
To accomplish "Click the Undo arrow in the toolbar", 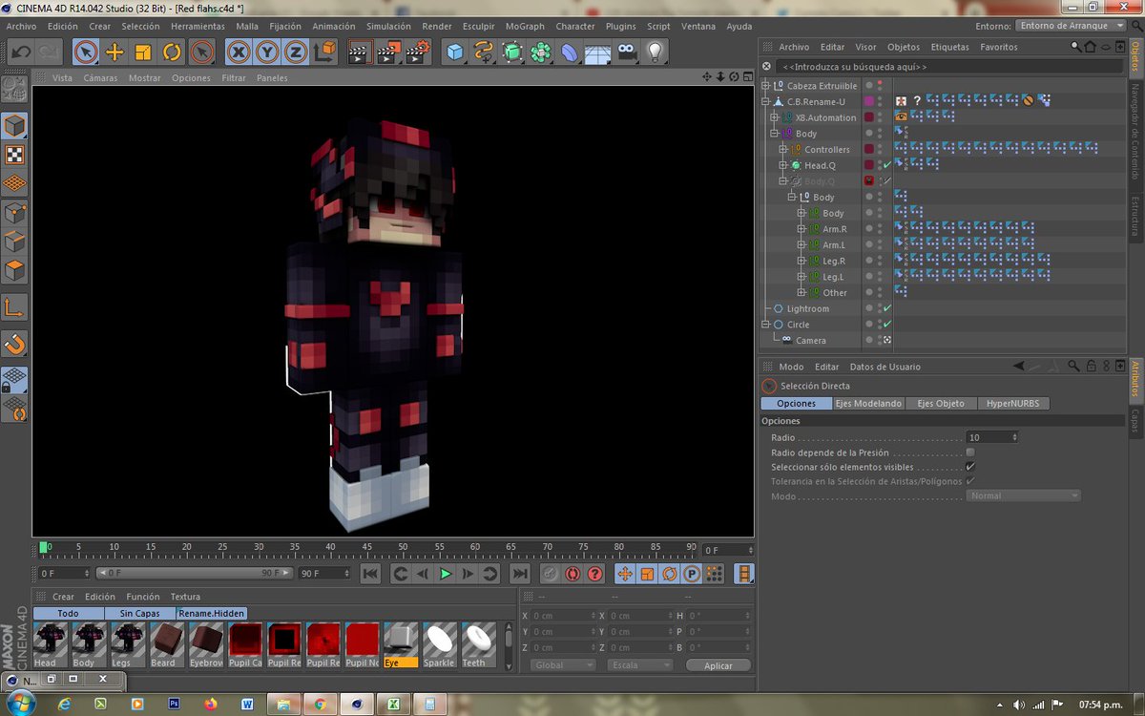I will coord(20,52).
